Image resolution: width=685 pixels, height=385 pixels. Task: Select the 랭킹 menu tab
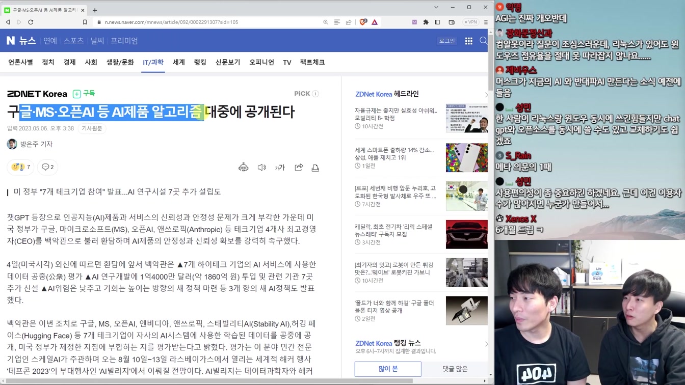200,62
